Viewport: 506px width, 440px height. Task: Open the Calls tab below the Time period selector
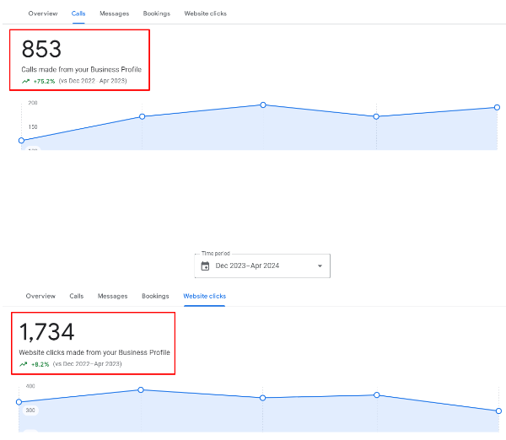[x=77, y=296]
